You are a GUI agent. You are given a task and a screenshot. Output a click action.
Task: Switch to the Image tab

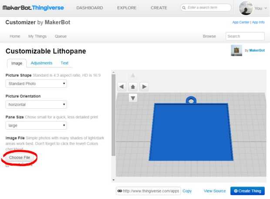(17, 63)
